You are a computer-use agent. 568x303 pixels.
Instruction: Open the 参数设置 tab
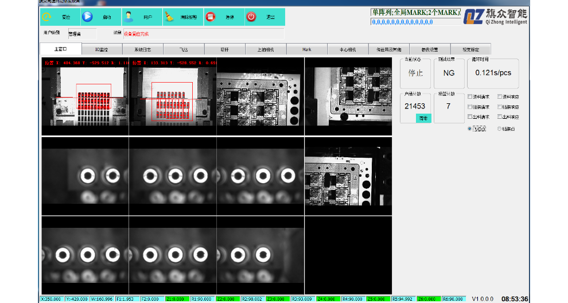(x=430, y=49)
